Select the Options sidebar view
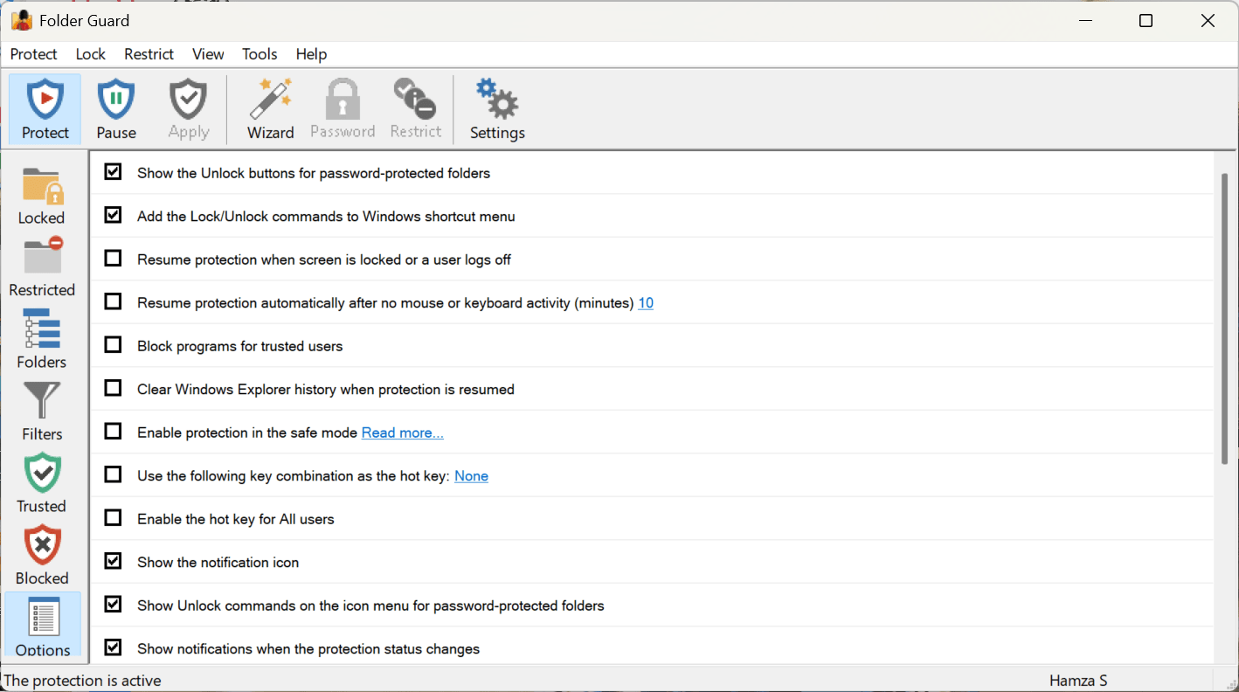 click(x=43, y=625)
